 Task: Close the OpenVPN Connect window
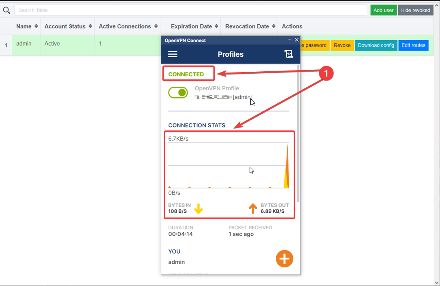click(296, 40)
